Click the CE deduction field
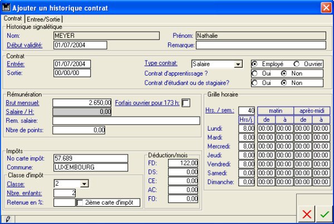 click(183, 181)
